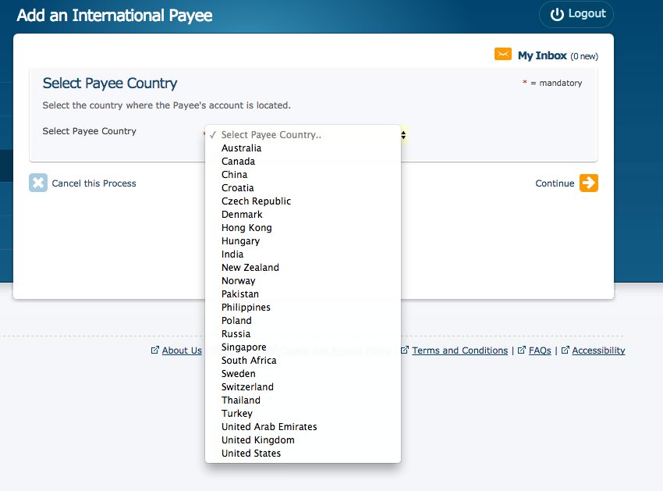663x491 pixels.
Task: Click Cancel this Process link
Action: tap(94, 183)
